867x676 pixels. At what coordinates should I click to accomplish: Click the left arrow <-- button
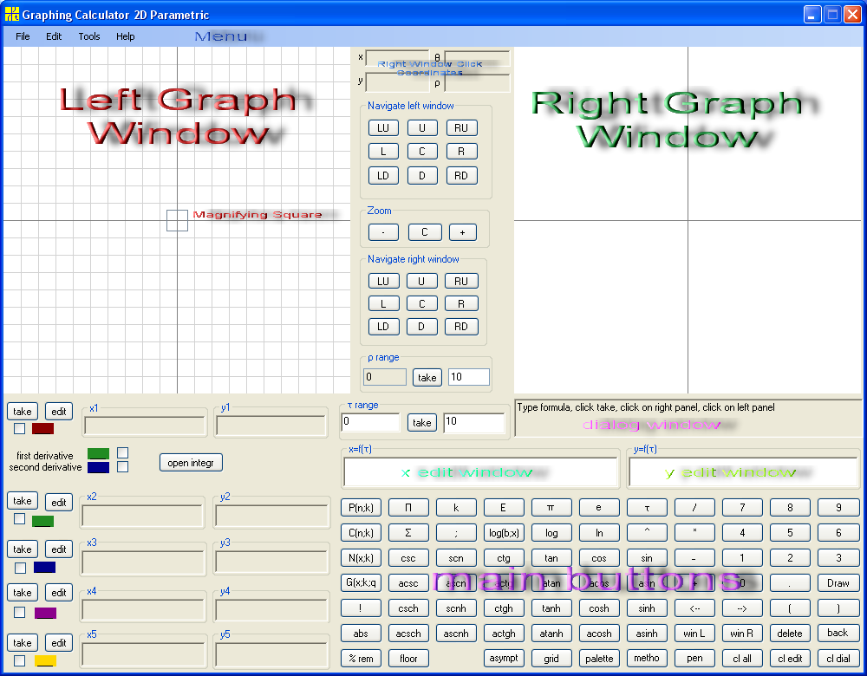point(694,608)
